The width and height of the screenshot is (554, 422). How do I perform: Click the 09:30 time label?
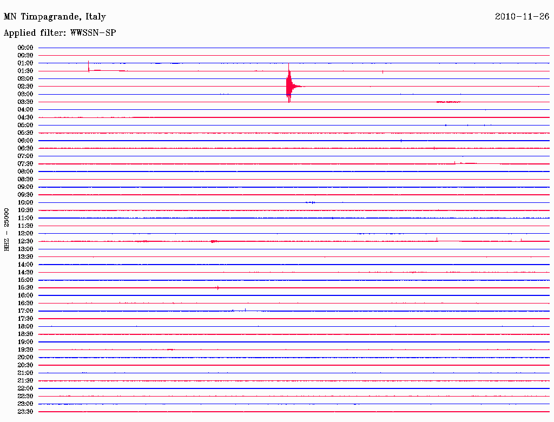25,195
